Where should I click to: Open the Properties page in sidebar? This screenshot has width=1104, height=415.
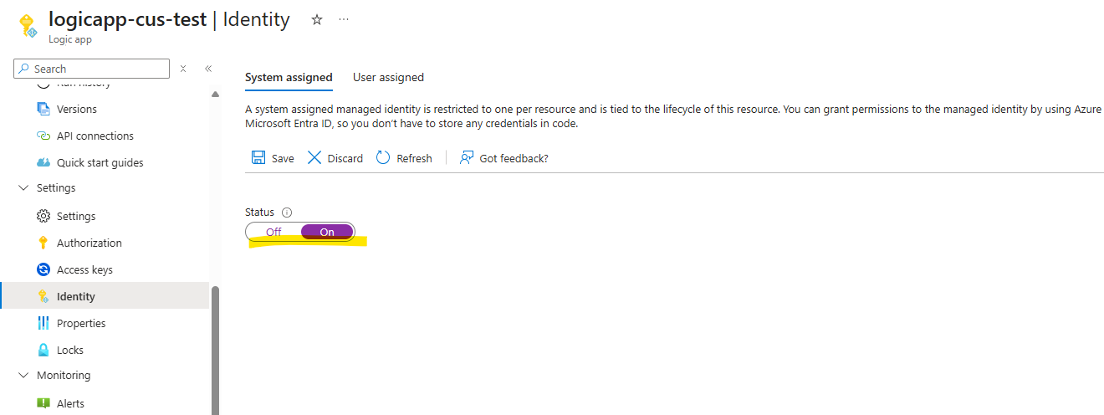coord(81,323)
